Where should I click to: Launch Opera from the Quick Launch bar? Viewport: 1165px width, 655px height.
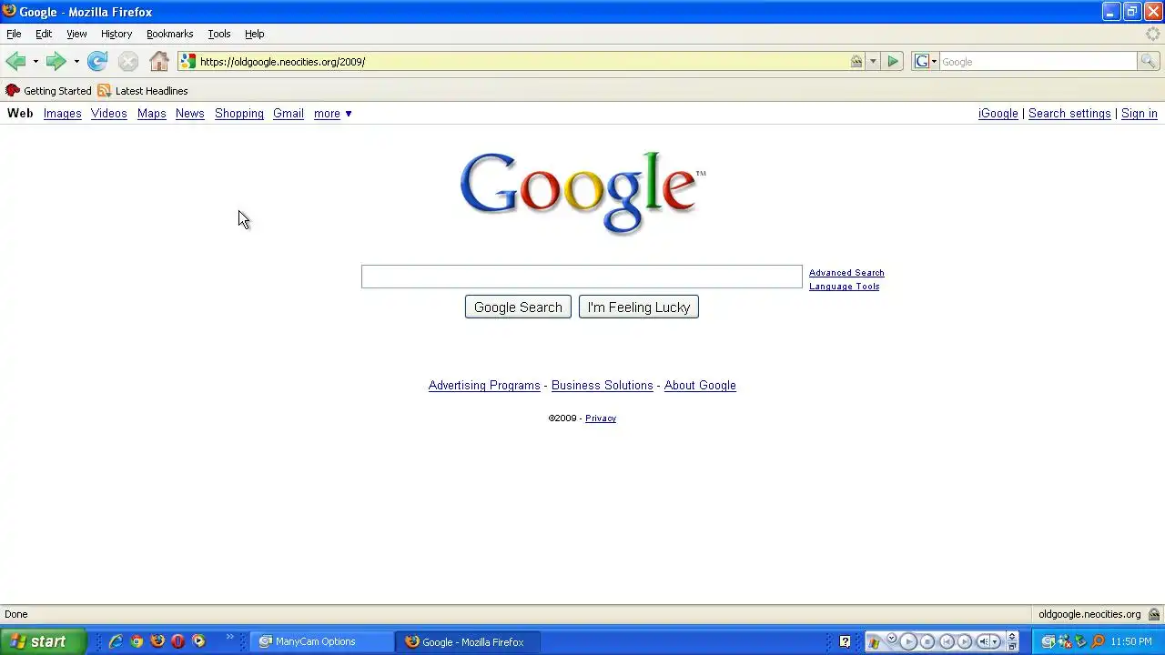[177, 641]
